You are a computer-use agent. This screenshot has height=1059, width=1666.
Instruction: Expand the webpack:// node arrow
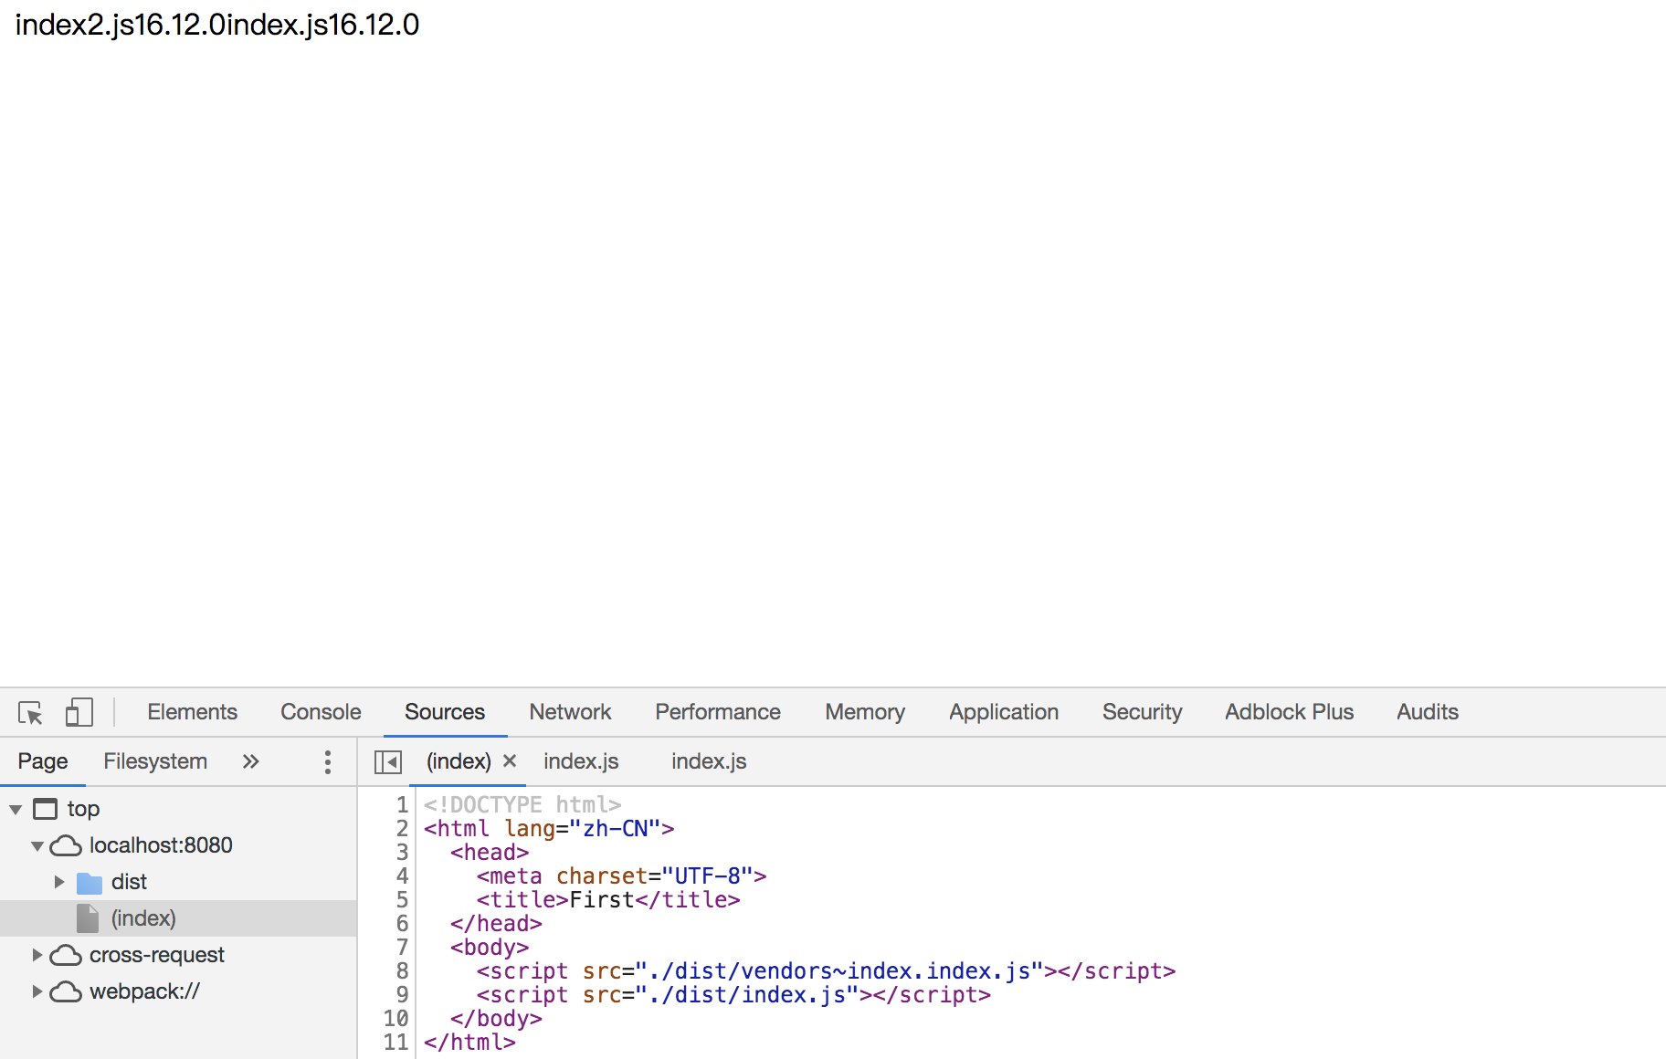pos(37,991)
